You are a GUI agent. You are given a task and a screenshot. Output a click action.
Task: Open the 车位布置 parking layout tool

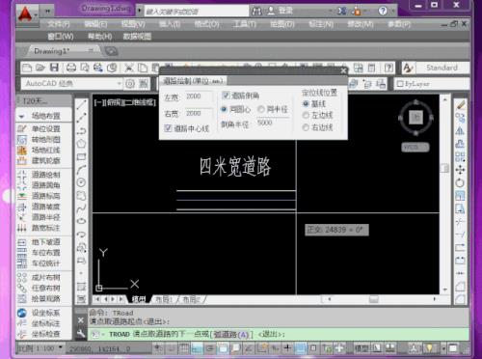point(40,253)
